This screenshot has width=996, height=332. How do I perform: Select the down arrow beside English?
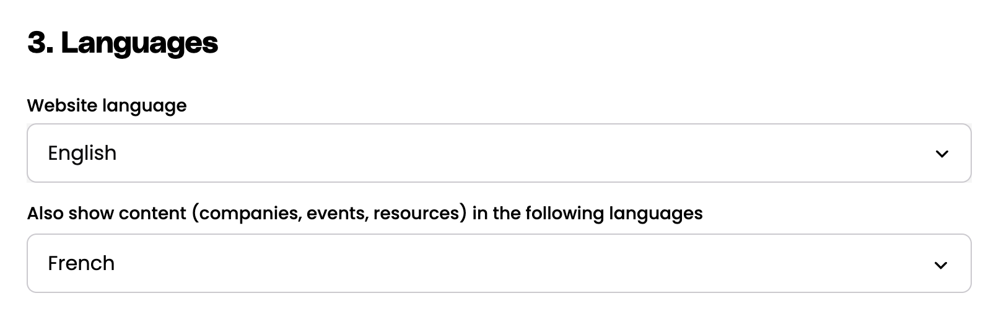(941, 154)
